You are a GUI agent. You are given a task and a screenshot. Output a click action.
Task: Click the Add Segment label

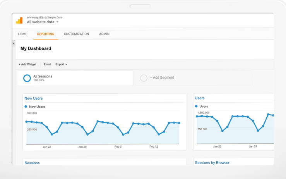[x=162, y=77]
